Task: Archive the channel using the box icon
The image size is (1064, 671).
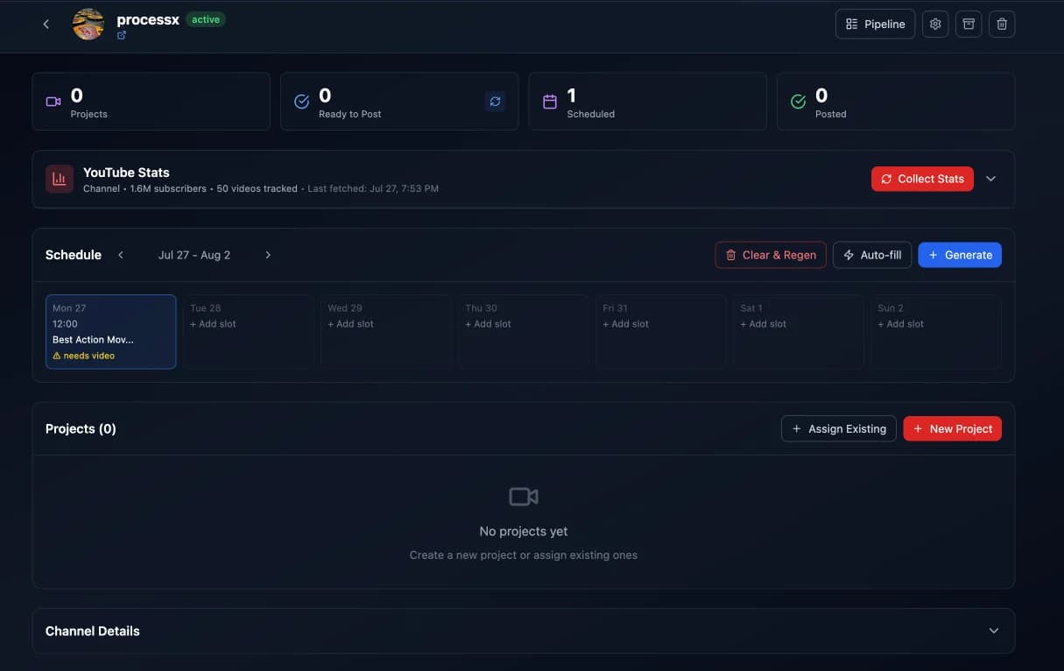Action: [969, 24]
